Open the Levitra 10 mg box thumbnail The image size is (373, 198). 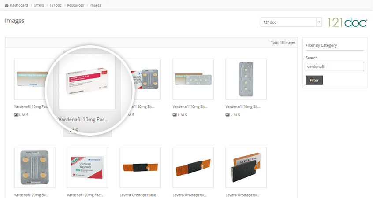point(246,168)
